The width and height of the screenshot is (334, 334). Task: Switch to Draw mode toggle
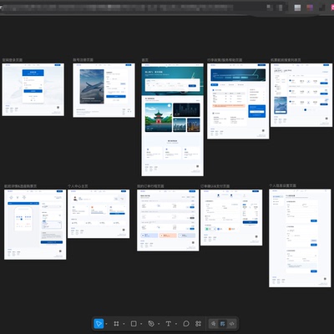(x=214, y=323)
